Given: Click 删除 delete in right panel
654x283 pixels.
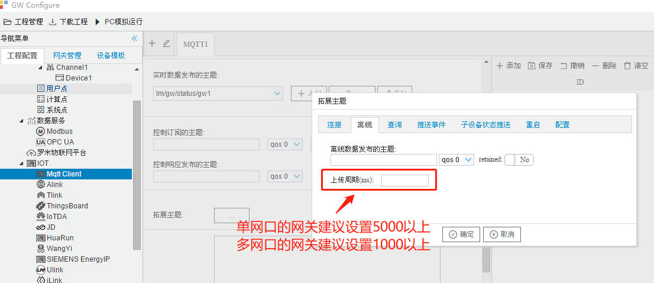Looking at the screenshot, I should pos(604,66).
